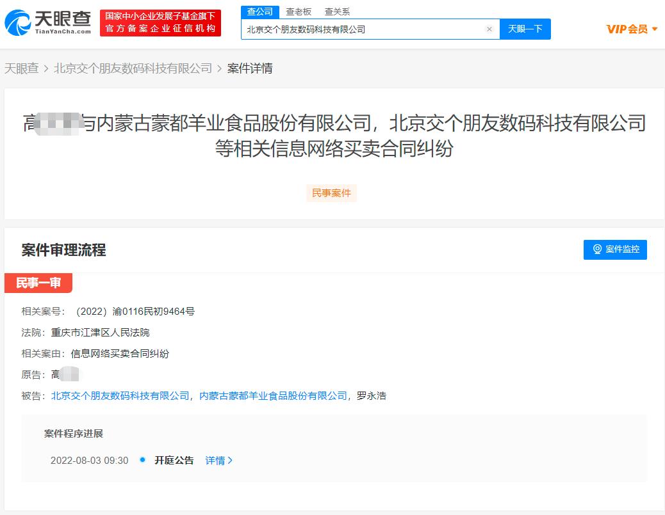Open the 北京交个朋友数码科技有限公司 breadcrumb link
This screenshot has width=665, height=515.
point(133,68)
